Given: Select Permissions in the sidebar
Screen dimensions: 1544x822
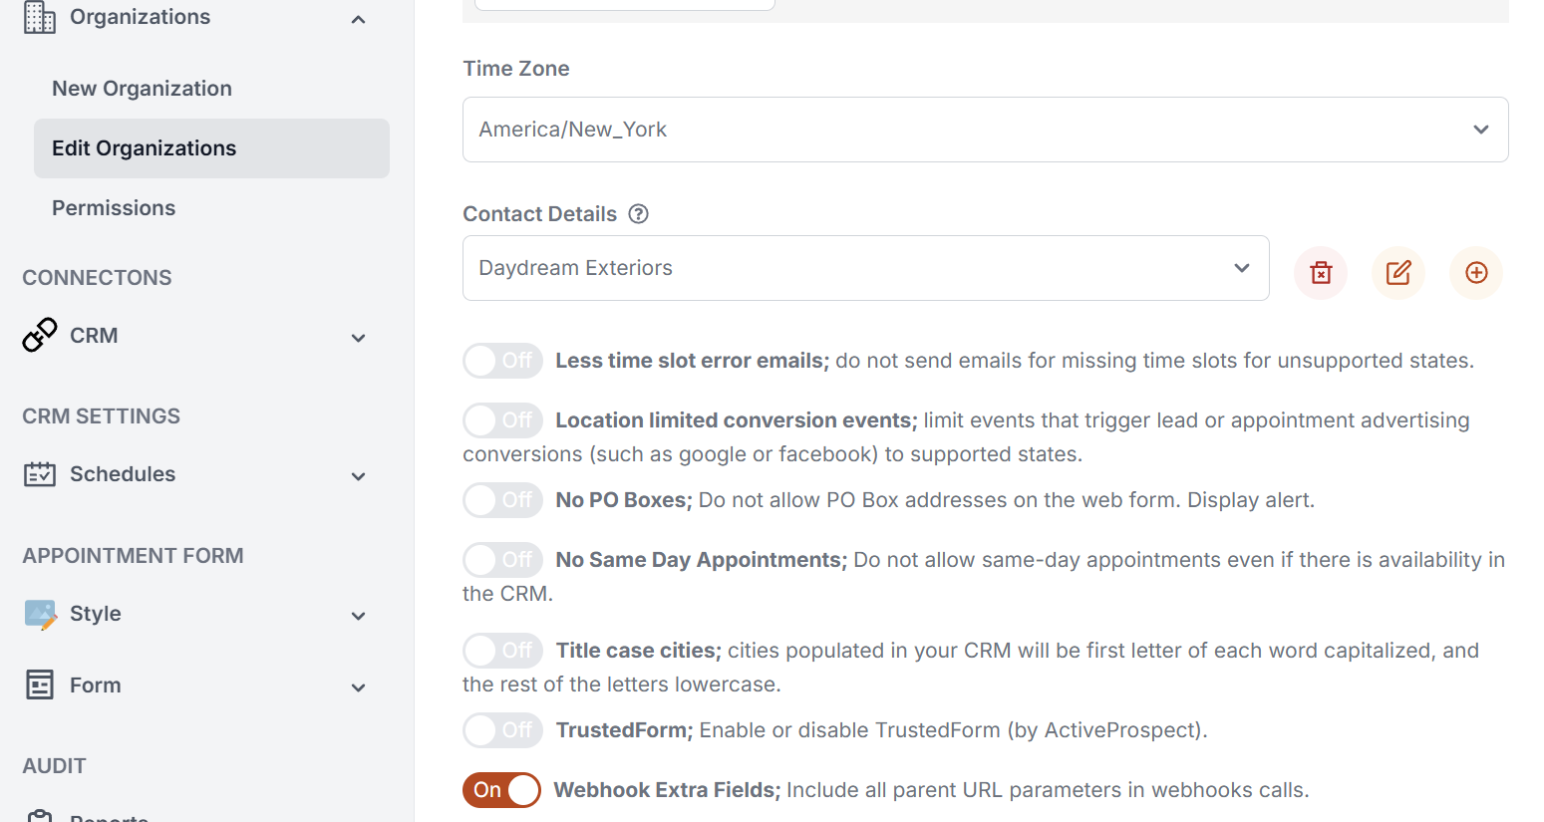Looking at the screenshot, I should click(114, 207).
